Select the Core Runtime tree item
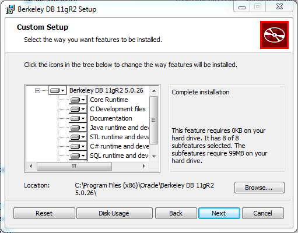The height and width of the screenshot is (233, 298). (109, 100)
